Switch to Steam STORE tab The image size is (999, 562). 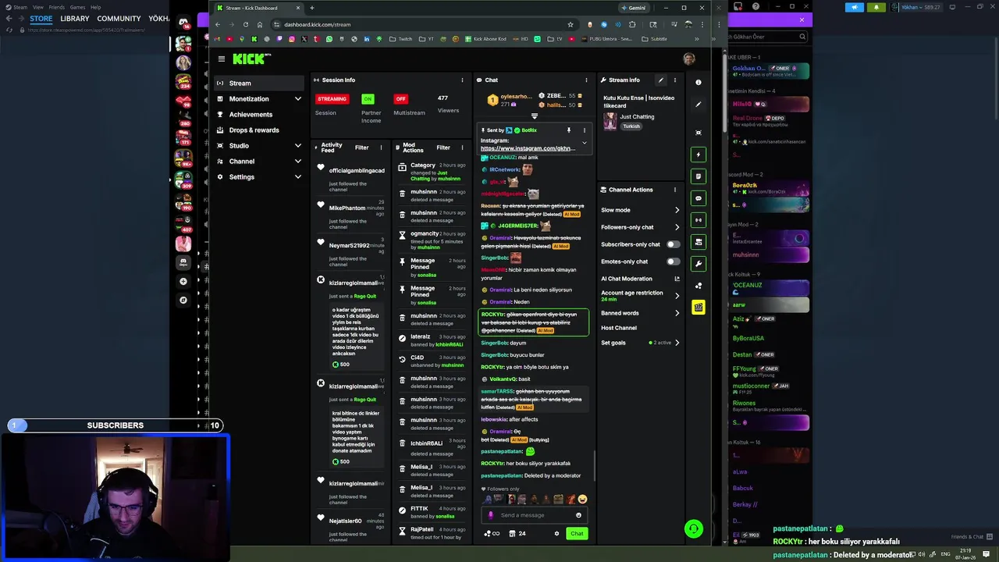pos(41,19)
